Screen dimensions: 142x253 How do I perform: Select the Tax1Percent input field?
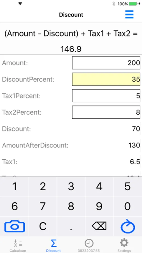pyautogui.click(x=106, y=96)
